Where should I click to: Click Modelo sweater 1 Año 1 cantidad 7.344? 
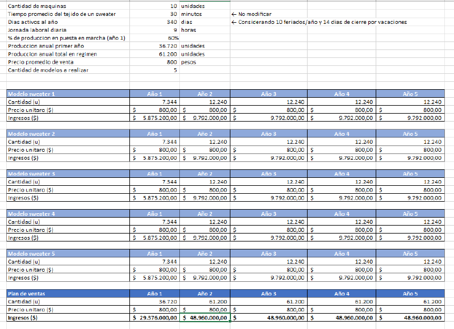[154, 102]
